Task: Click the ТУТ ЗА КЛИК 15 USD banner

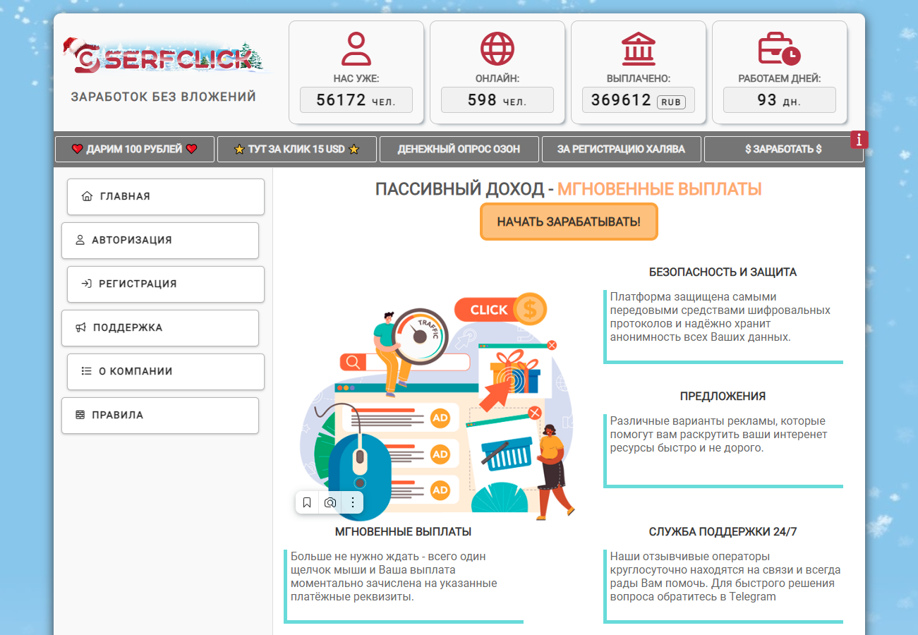Action: (297, 149)
